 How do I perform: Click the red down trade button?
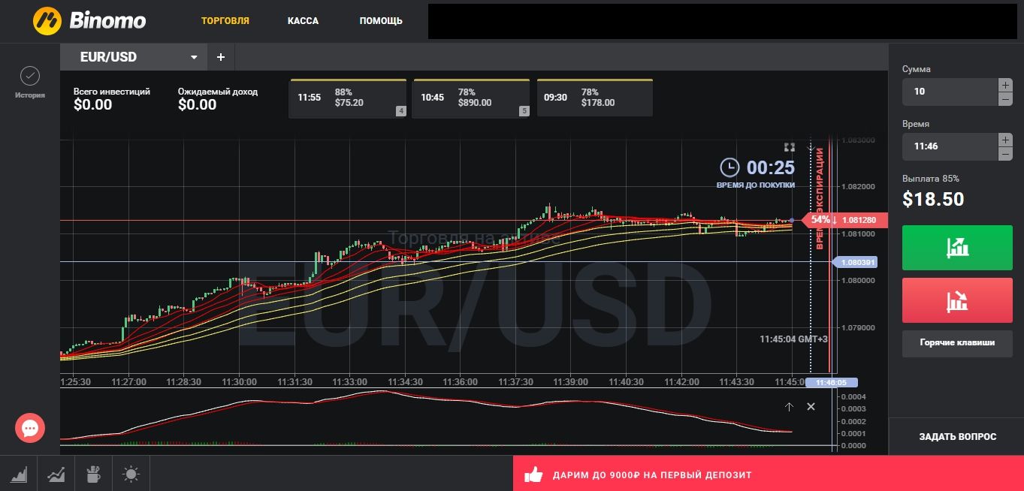tap(957, 300)
